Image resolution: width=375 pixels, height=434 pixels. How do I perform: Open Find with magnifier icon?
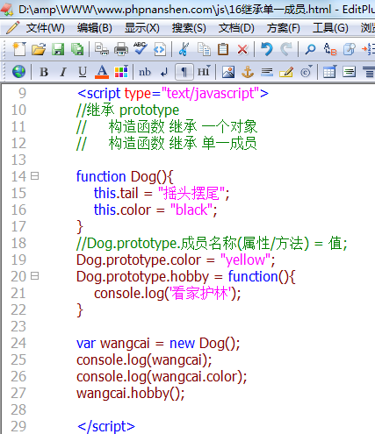pyautogui.click(x=310, y=49)
